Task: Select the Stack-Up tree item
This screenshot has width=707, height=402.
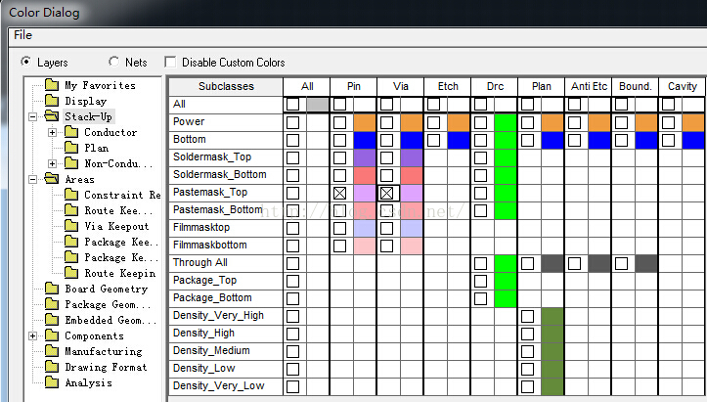Action: [89, 117]
